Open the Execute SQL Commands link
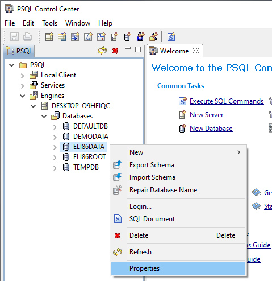272x281 pixels. tap(227, 101)
